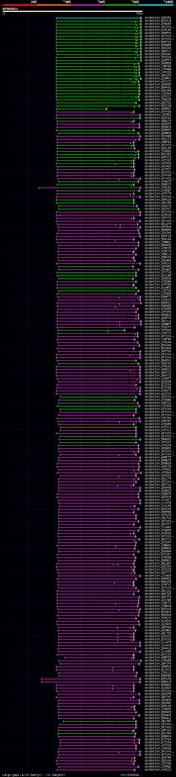This screenshot has height=777, width=176.
Task: Select the UniRef100_B6U1P8 label
Action: pyautogui.click(x=158, y=76)
